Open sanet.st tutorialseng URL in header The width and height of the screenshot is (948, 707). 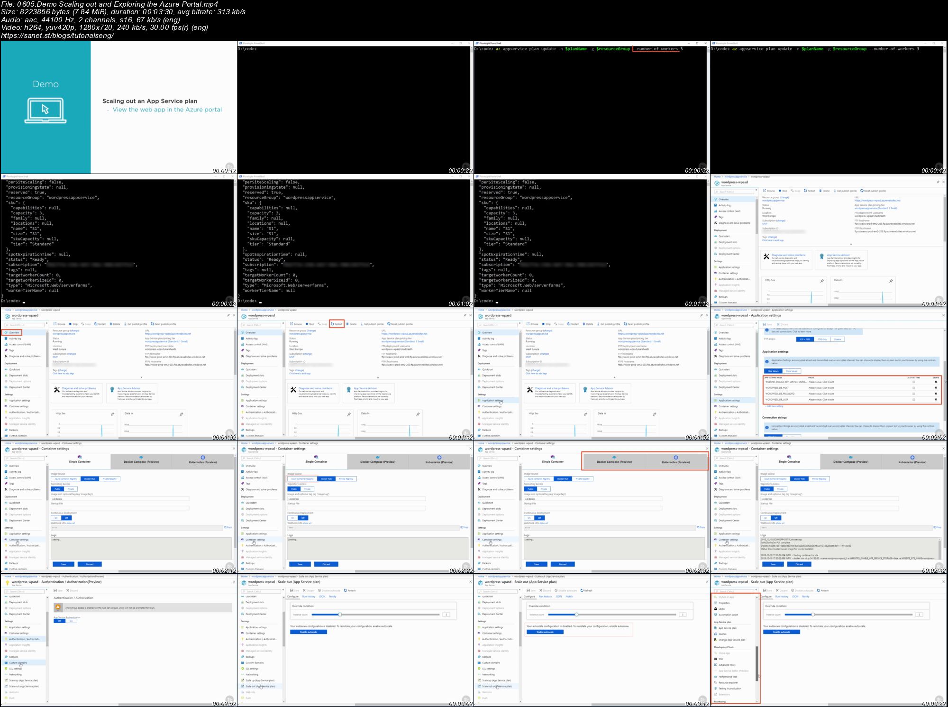(57, 35)
